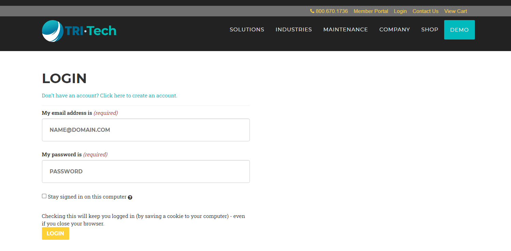Viewport: 511px width, 251px height.
Task: Click the LOGIN page heading
Action: [64, 78]
